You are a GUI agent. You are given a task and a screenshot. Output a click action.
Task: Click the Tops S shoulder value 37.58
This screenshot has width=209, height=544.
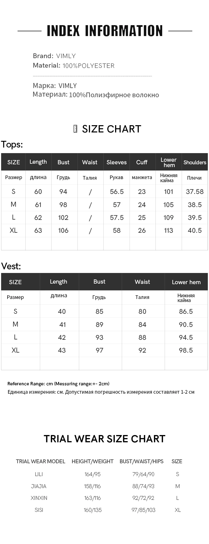point(195,192)
